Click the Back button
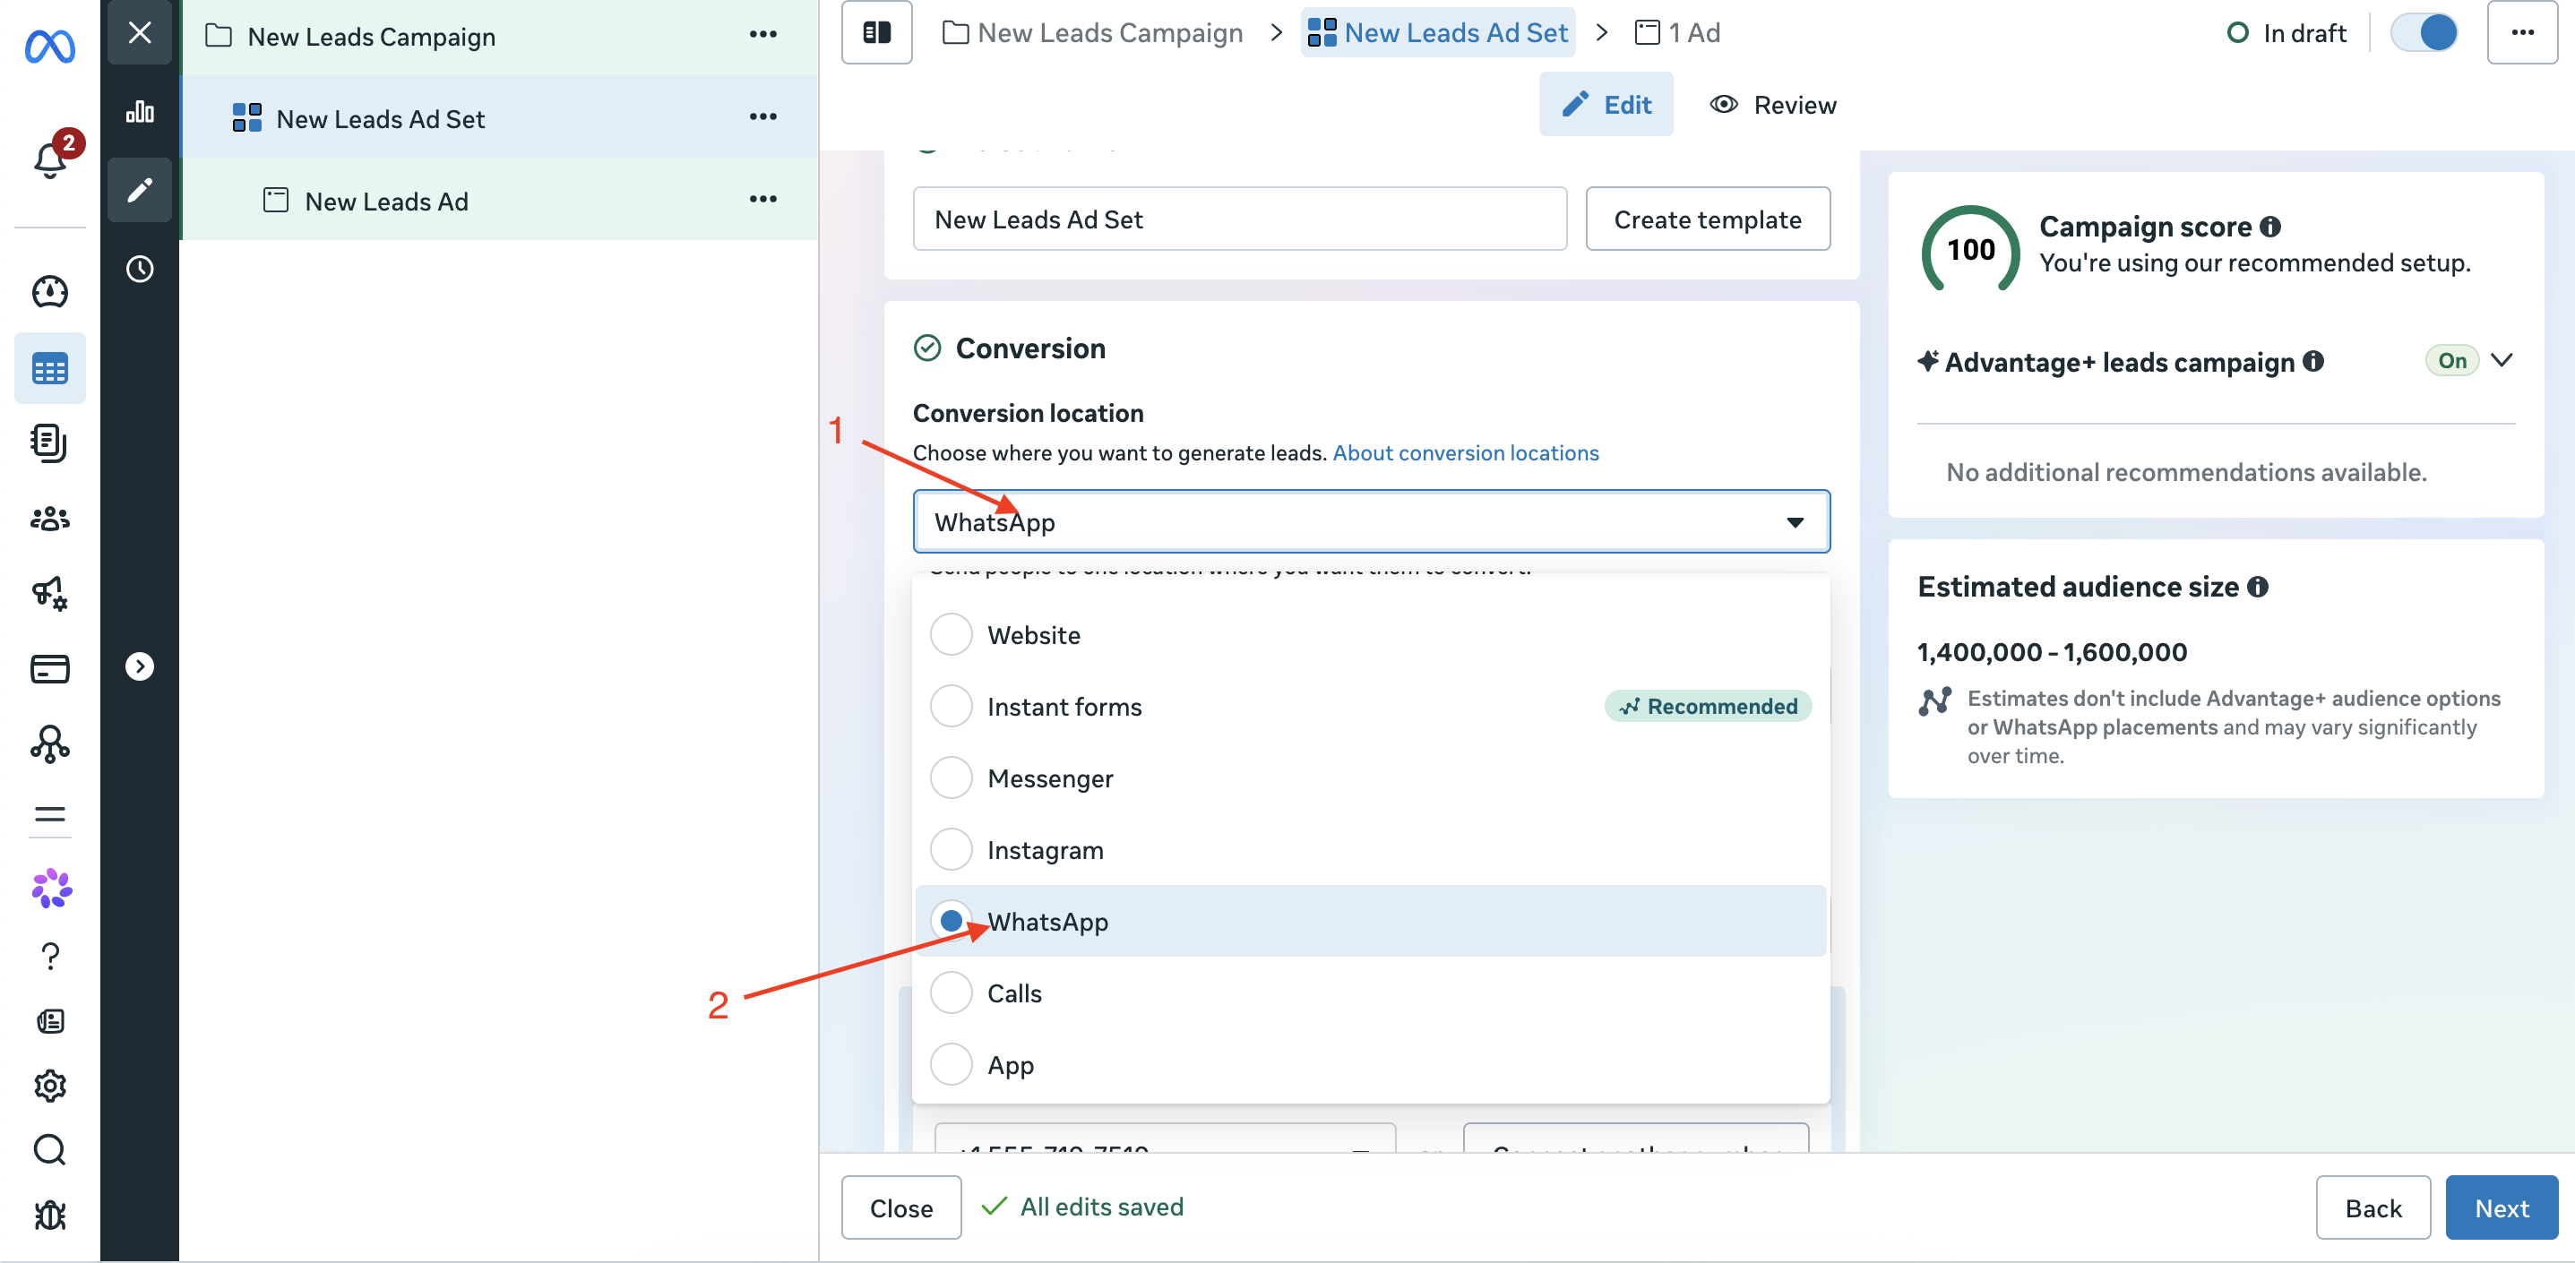Screen dimensions: 2575x1263 pyautogui.click(x=2373, y=1207)
